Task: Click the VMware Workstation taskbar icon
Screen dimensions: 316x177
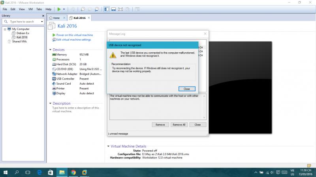Action: point(85,172)
